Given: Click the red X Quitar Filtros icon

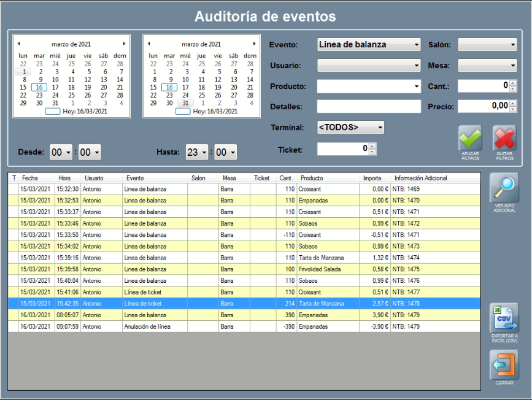Looking at the screenshot, I should [504, 139].
